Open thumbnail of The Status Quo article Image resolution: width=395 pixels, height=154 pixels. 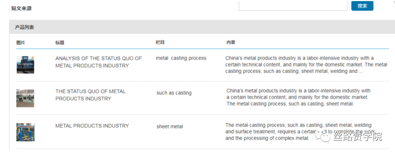coord(25,98)
